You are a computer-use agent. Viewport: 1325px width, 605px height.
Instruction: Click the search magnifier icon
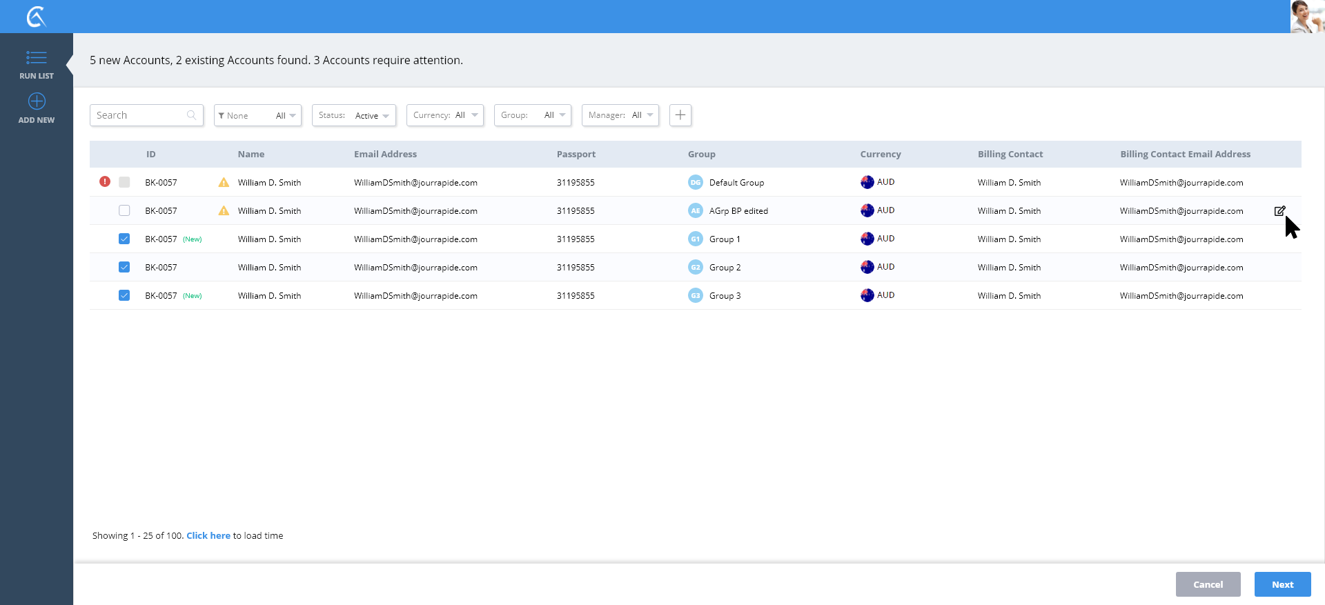pos(191,115)
